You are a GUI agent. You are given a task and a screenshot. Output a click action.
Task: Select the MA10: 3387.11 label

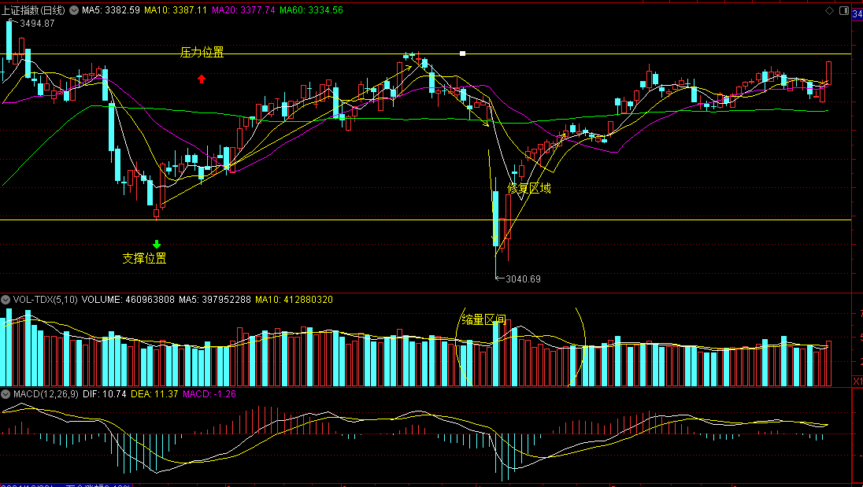point(176,10)
